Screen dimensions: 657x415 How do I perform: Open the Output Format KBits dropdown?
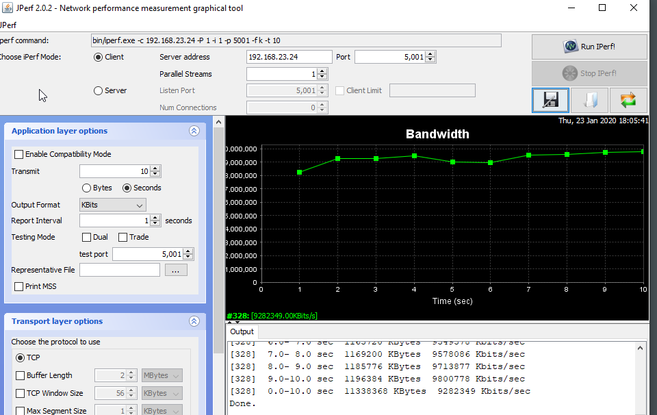pyautogui.click(x=113, y=205)
